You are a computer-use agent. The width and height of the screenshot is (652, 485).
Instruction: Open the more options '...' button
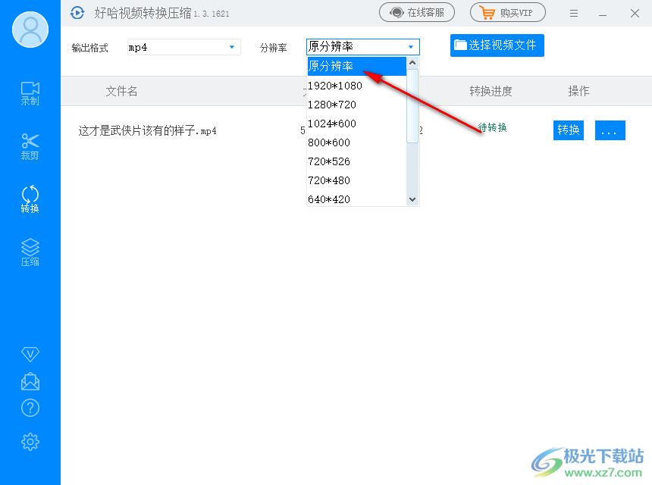click(610, 130)
